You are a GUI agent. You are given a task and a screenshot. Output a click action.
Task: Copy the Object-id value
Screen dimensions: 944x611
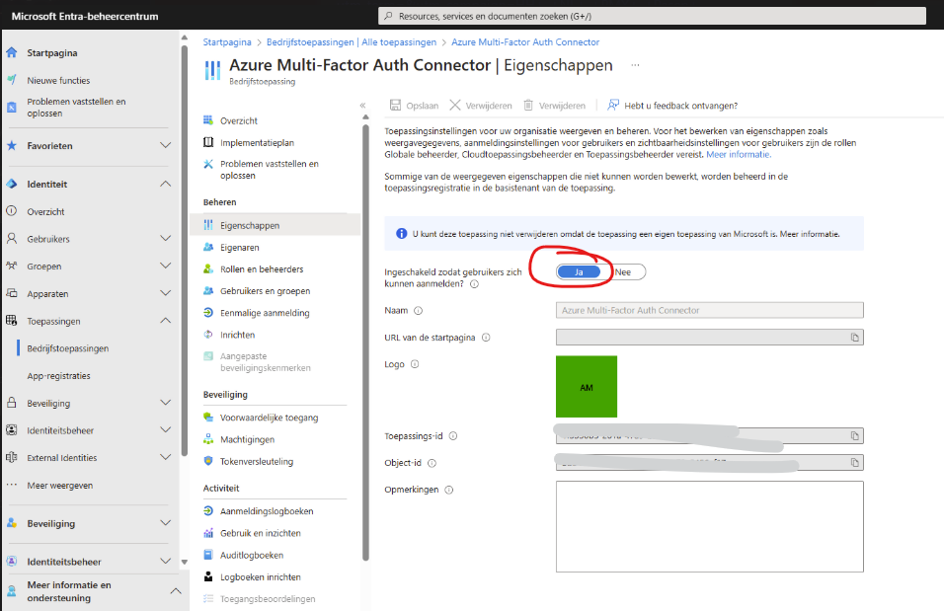pos(855,462)
